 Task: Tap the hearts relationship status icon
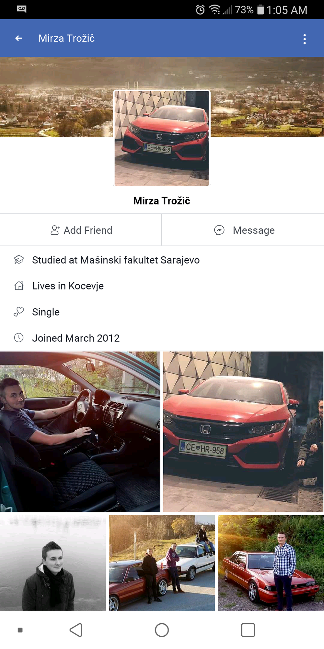coord(19,312)
